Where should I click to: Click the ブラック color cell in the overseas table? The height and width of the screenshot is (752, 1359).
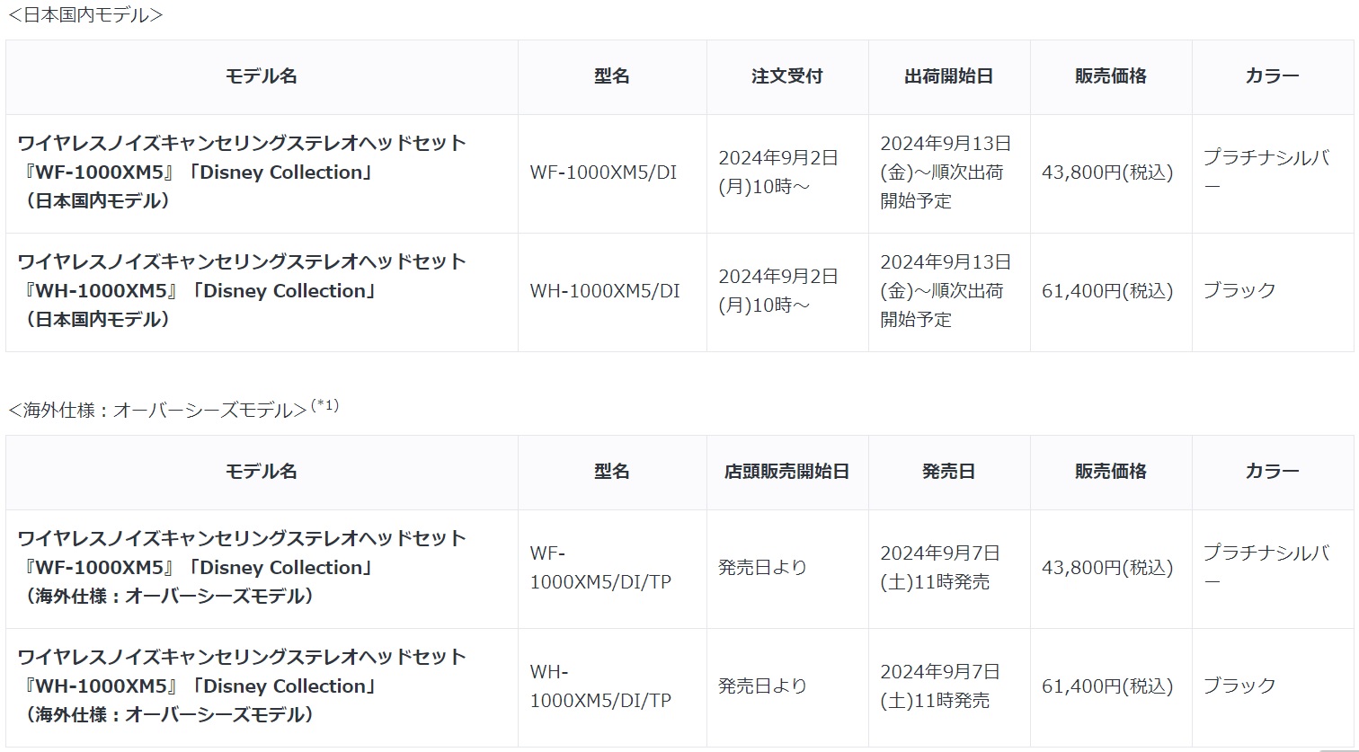point(1239,686)
